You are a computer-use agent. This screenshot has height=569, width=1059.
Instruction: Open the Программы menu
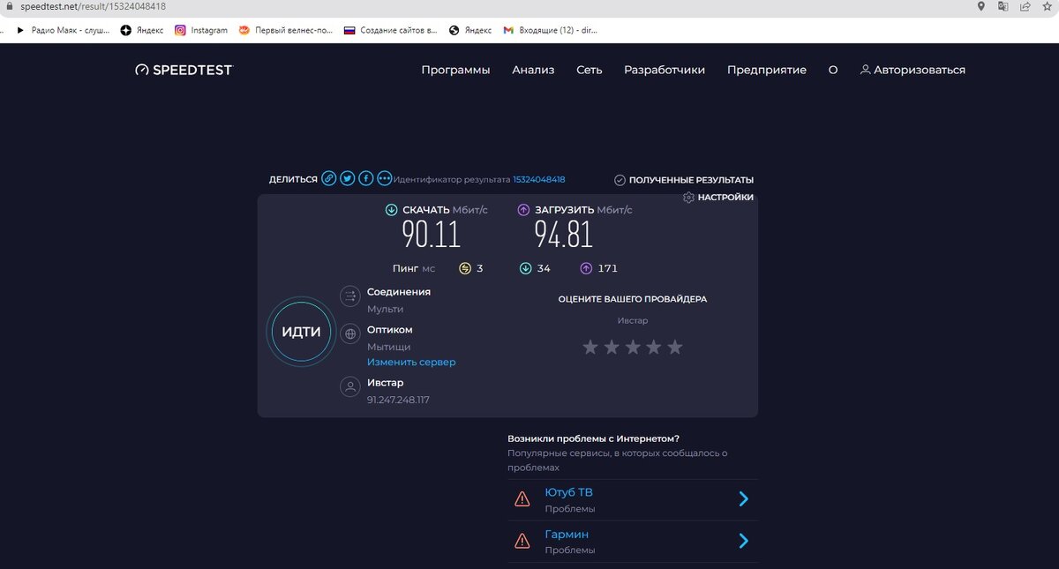point(455,70)
